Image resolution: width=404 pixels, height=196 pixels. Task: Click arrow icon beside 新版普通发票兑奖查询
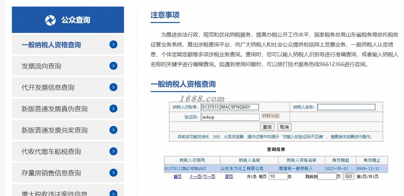point(113,130)
